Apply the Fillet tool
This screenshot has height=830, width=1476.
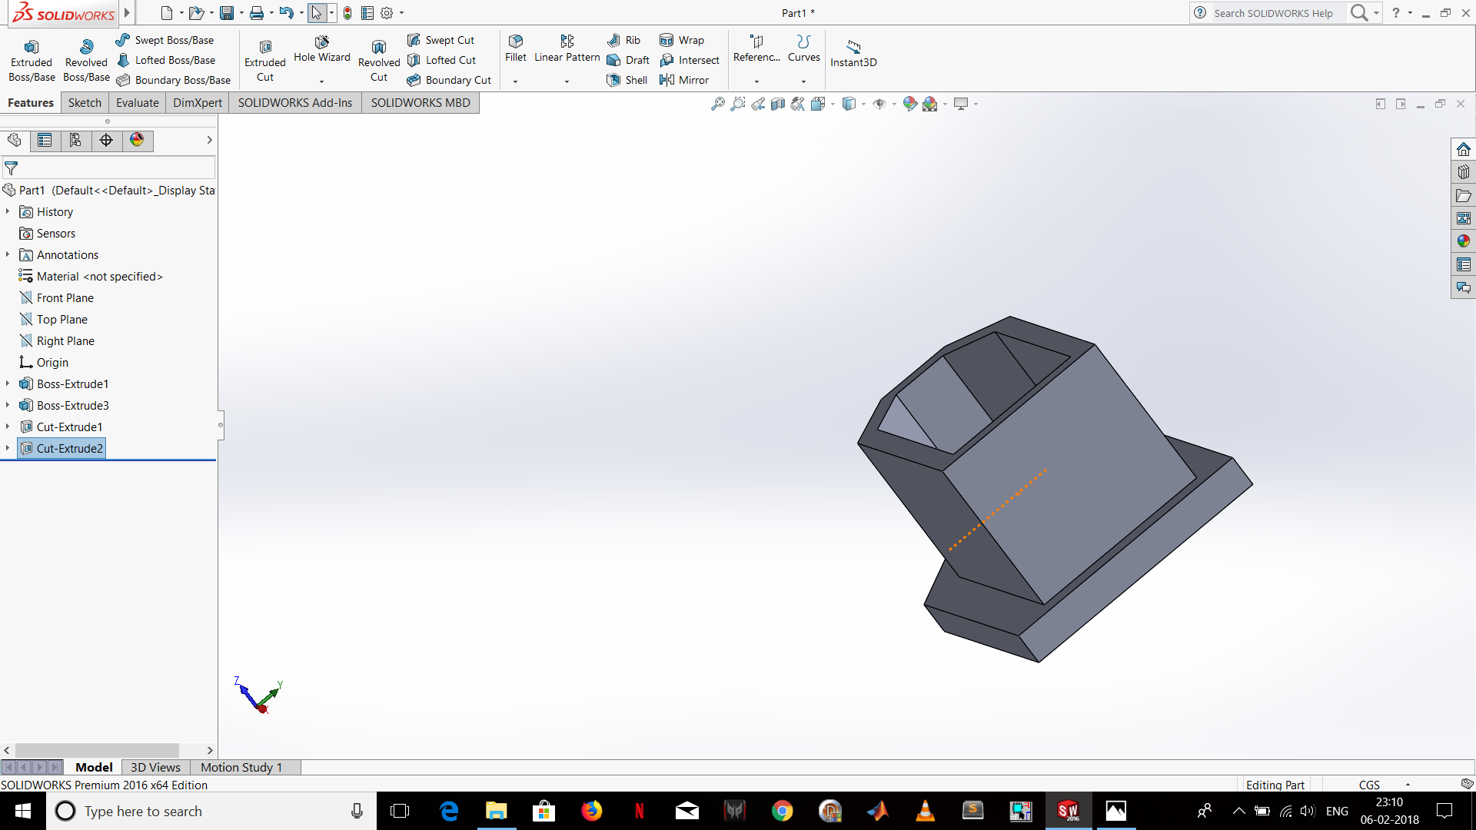[x=516, y=48]
